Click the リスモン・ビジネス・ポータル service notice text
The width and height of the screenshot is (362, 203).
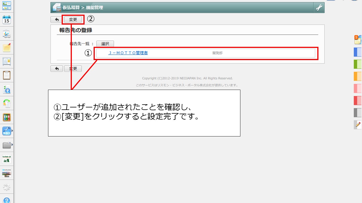point(187,85)
